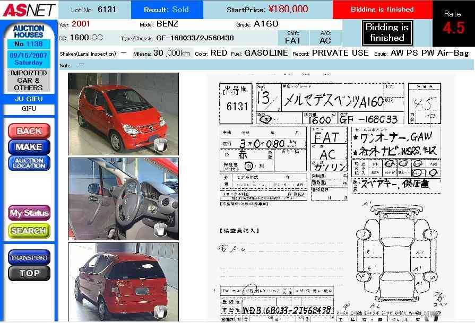Return to TOP page button

pos(29,273)
